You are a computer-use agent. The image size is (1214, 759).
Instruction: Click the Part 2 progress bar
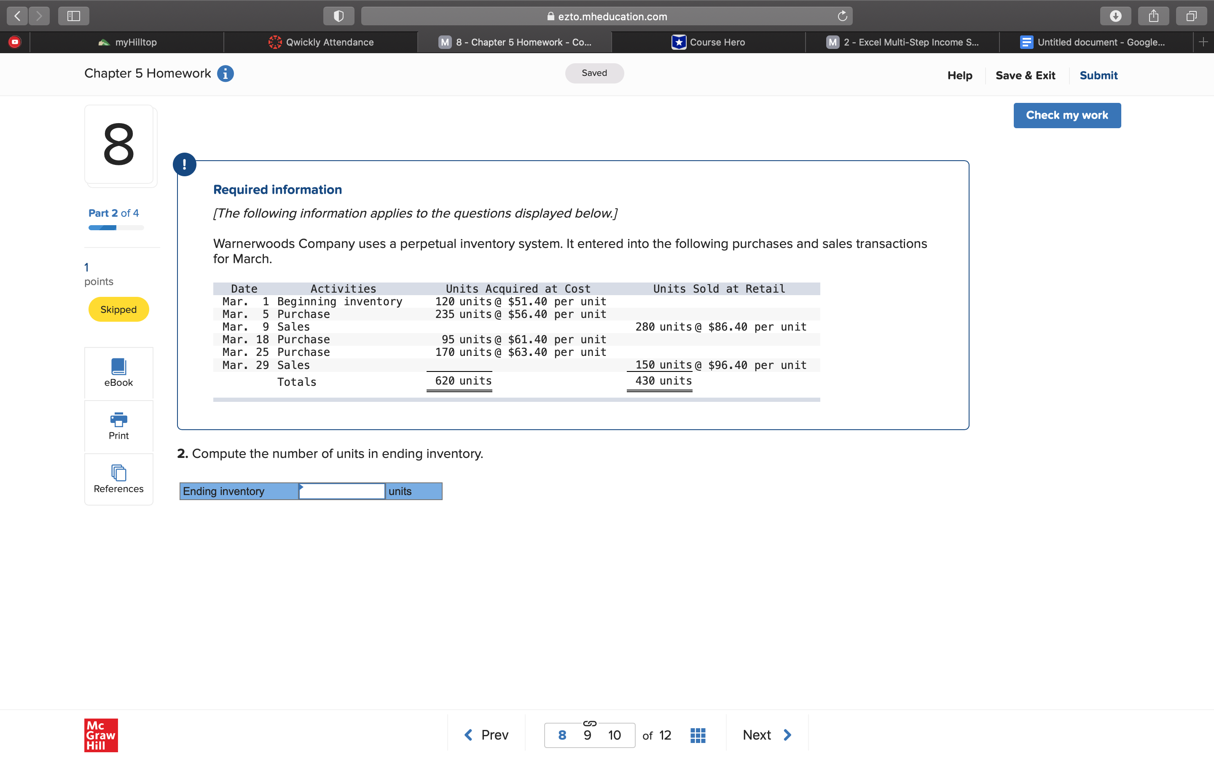point(115,227)
